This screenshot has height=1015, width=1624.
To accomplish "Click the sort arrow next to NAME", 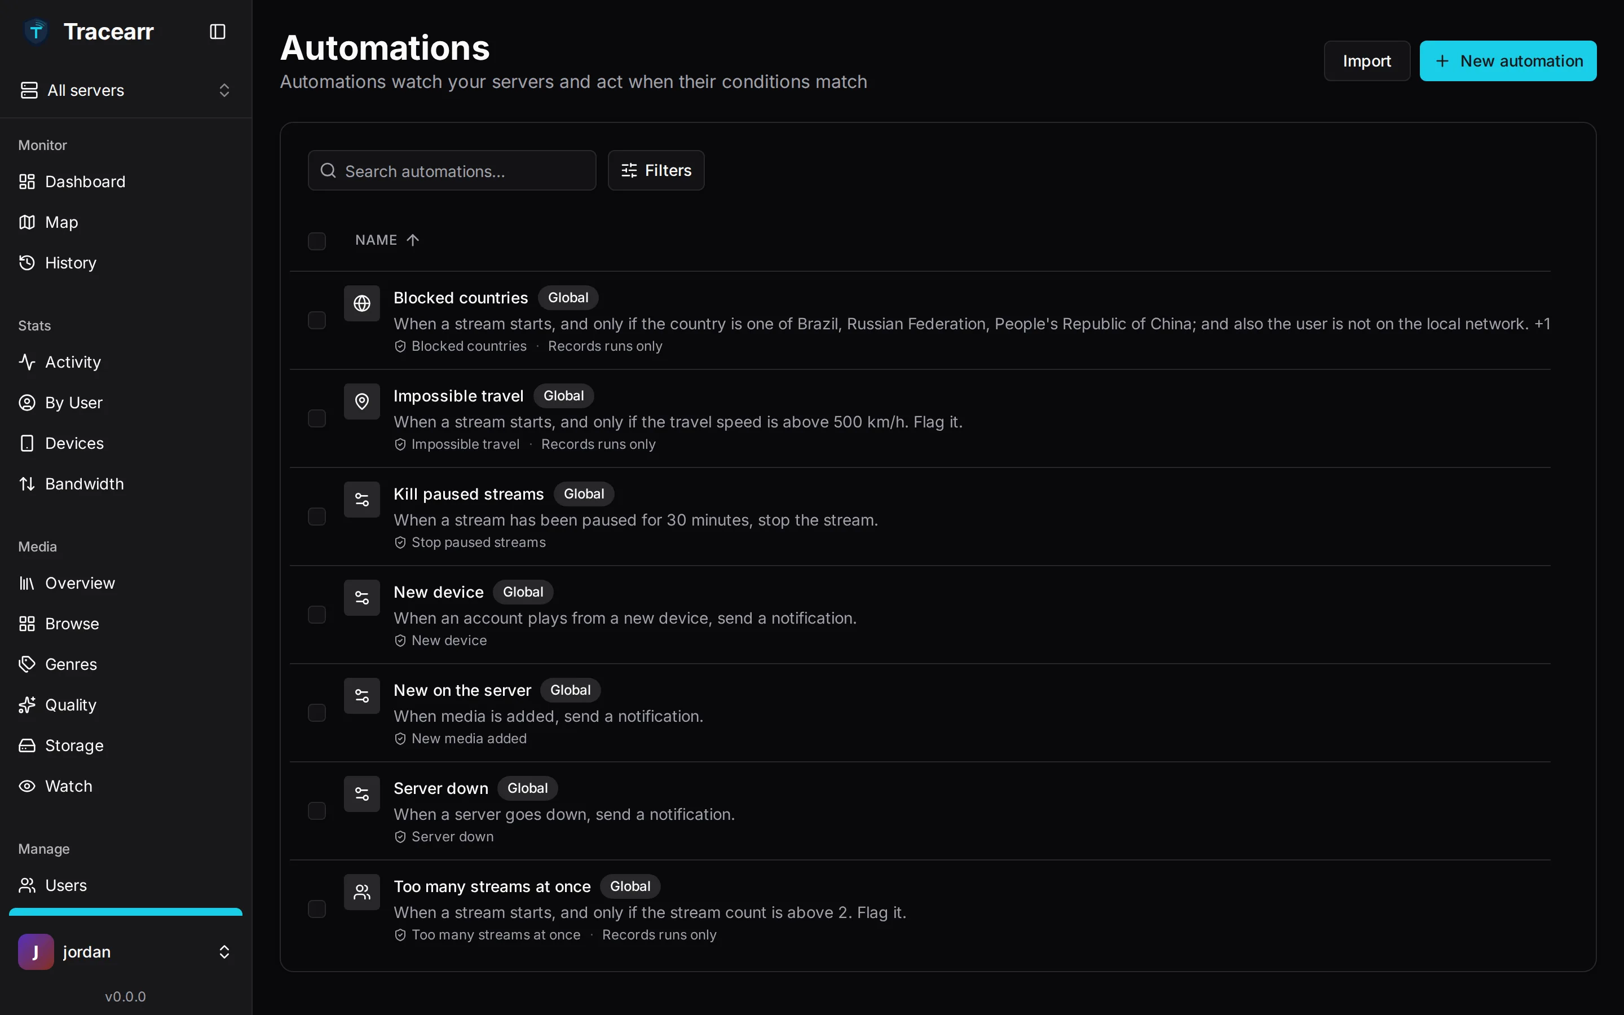I will [413, 240].
